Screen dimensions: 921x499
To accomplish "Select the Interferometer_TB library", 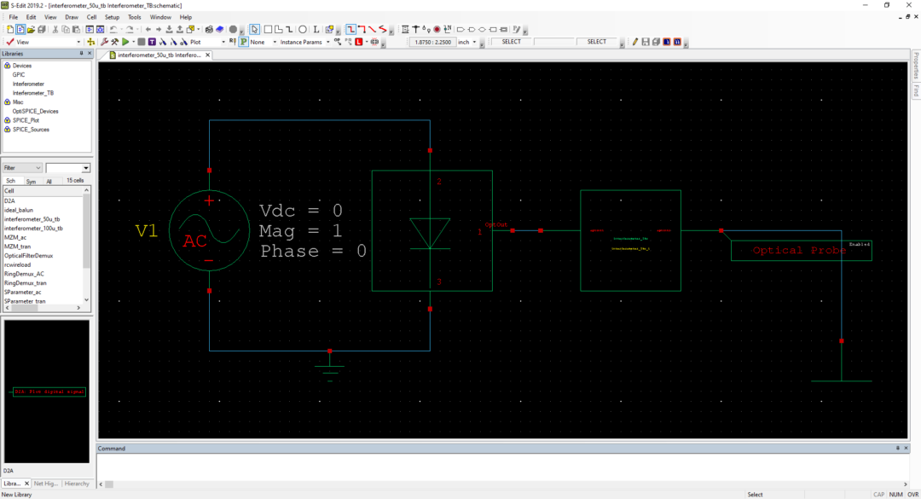I will pos(32,93).
